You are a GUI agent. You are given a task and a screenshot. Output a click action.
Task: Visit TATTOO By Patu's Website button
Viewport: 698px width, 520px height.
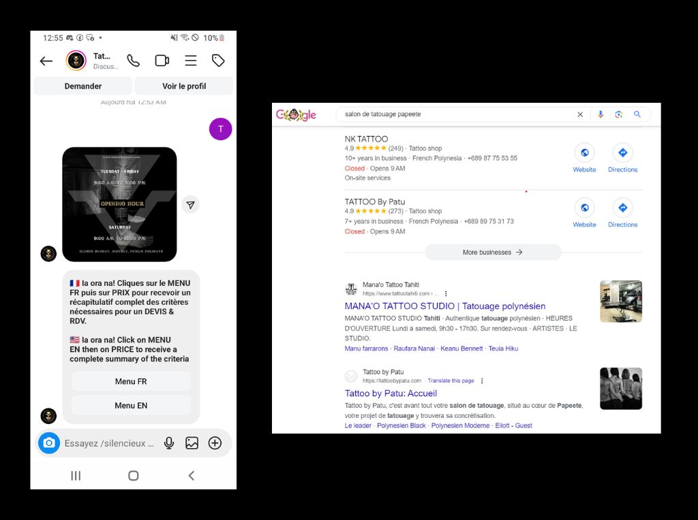coord(584,213)
